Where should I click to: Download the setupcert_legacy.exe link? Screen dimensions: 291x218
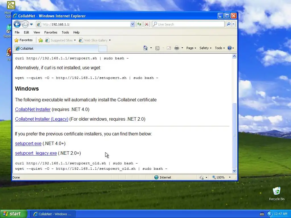click(36, 153)
